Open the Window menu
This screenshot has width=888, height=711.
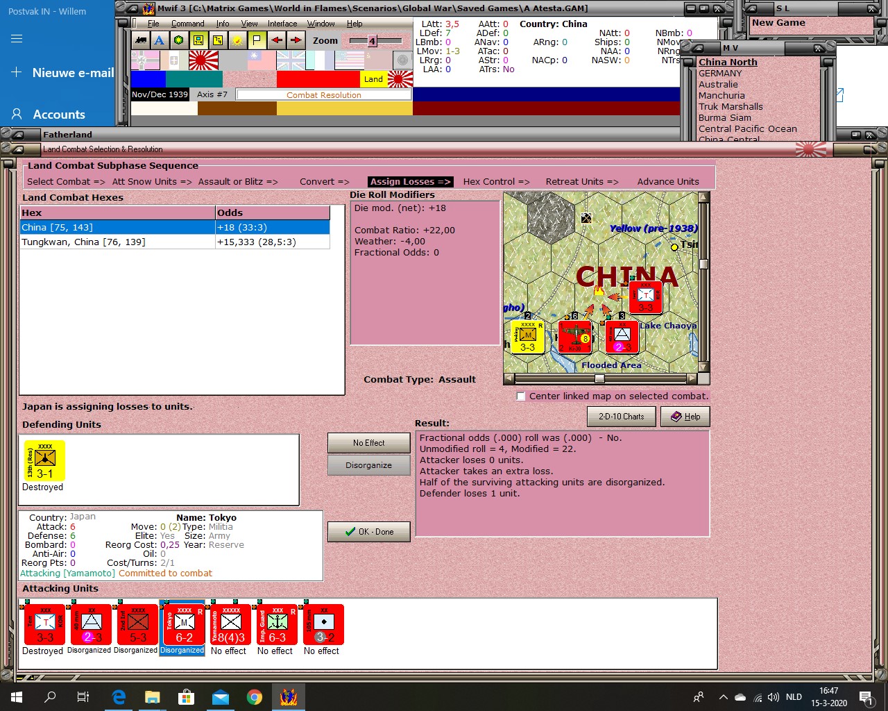point(321,24)
